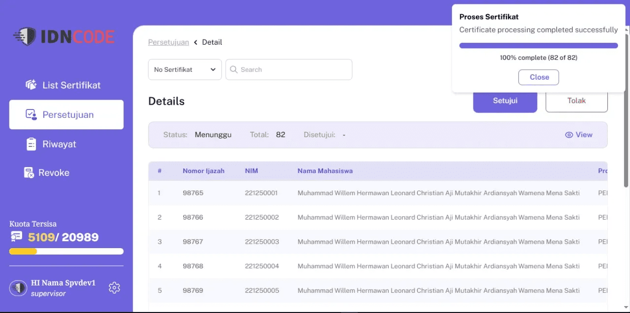Close the Proses Sertifikat notification
The width and height of the screenshot is (630, 313).
point(538,77)
